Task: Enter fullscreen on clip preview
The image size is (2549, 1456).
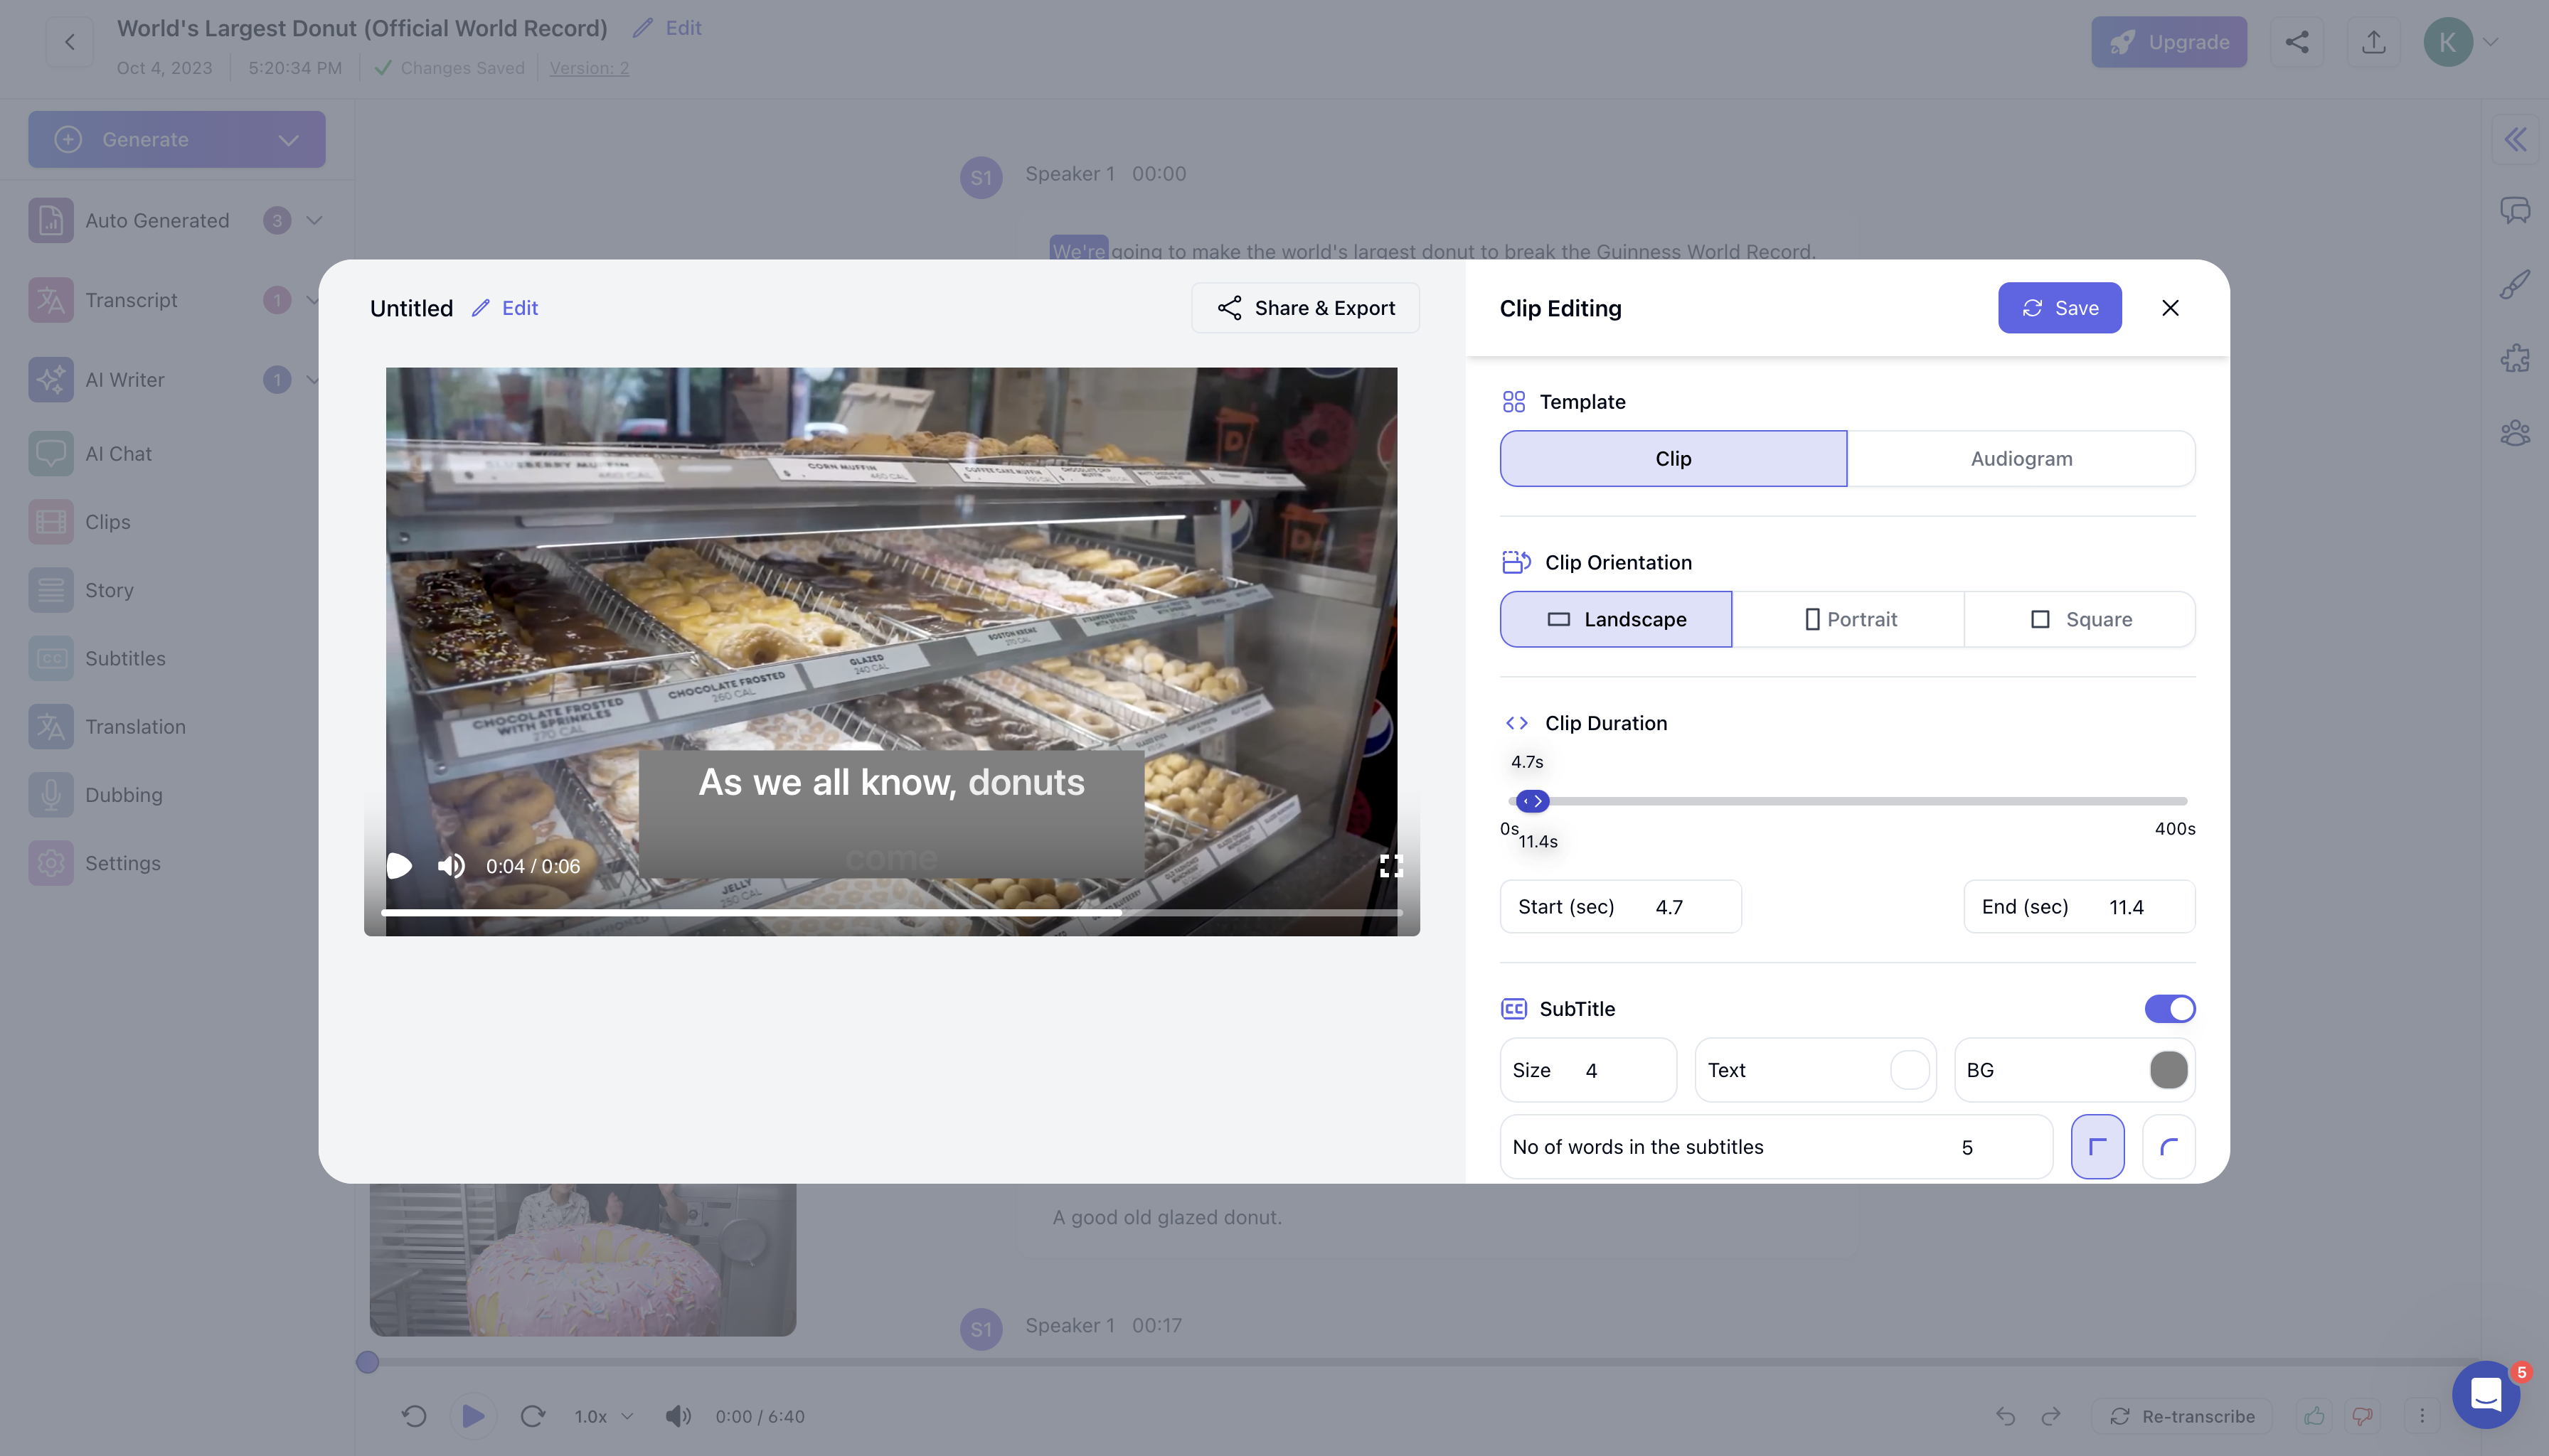Action: 1390,865
